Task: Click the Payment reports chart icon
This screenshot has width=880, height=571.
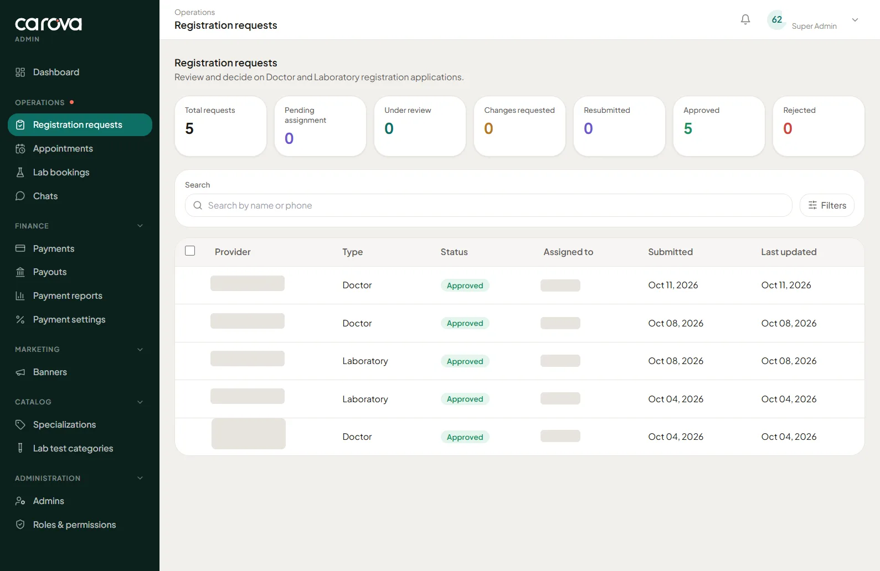Action: pos(20,295)
